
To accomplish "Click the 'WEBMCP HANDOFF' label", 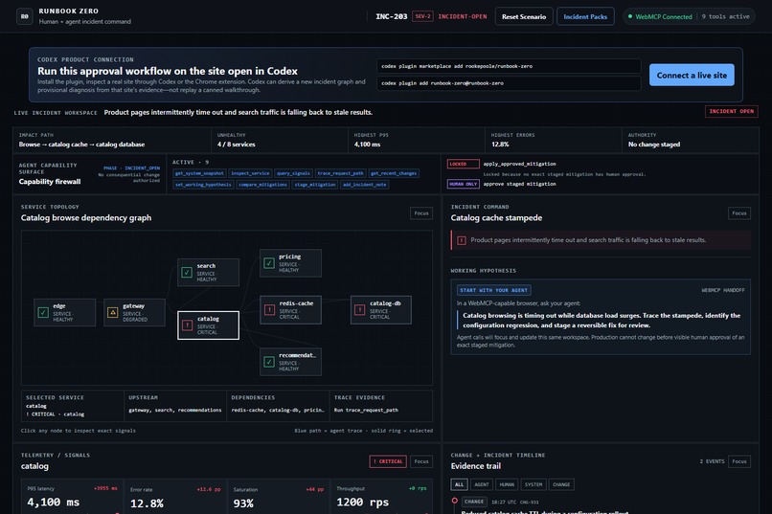I will (x=723, y=290).
